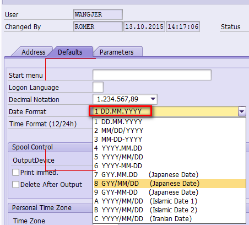Choose 2 MM/DD/YYYY date format
The width and height of the screenshot is (249, 225).
click(x=170, y=131)
